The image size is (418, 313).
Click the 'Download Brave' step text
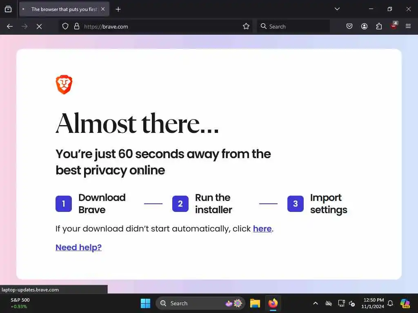(x=102, y=204)
